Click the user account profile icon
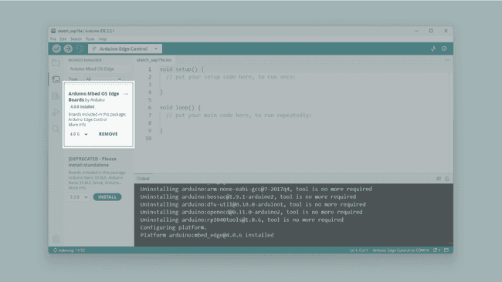Image resolution: width=502 pixels, height=282 pixels. click(56, 239)
